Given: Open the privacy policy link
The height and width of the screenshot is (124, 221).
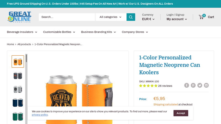Looking at the screenshot, I should (x=40, y=115).
